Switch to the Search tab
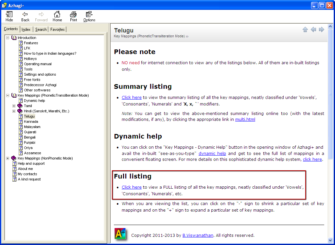335x245 pixels. pyautogui.click(x=41, y=29)
